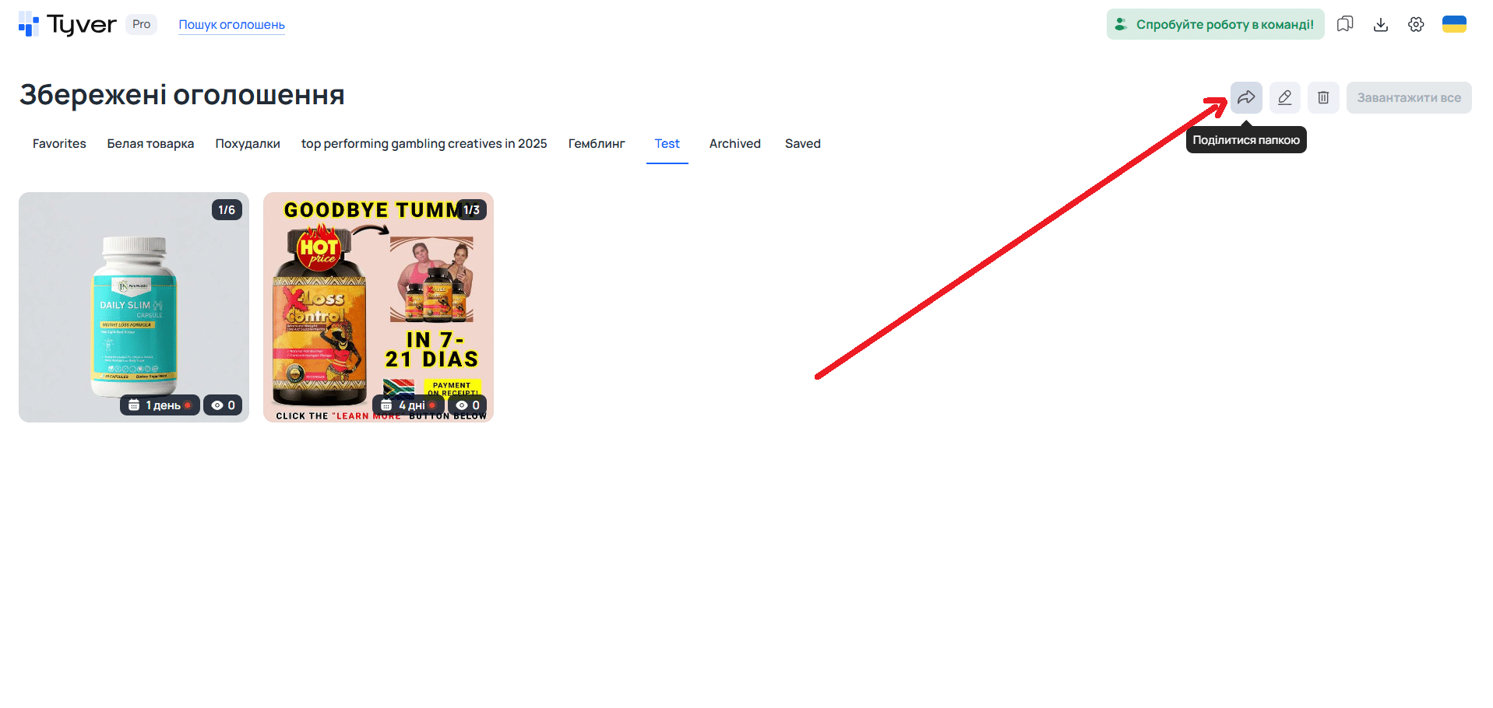Switch to Archived tab
This screenshot has width=1493, height=708.
click(x=734, y=143)
